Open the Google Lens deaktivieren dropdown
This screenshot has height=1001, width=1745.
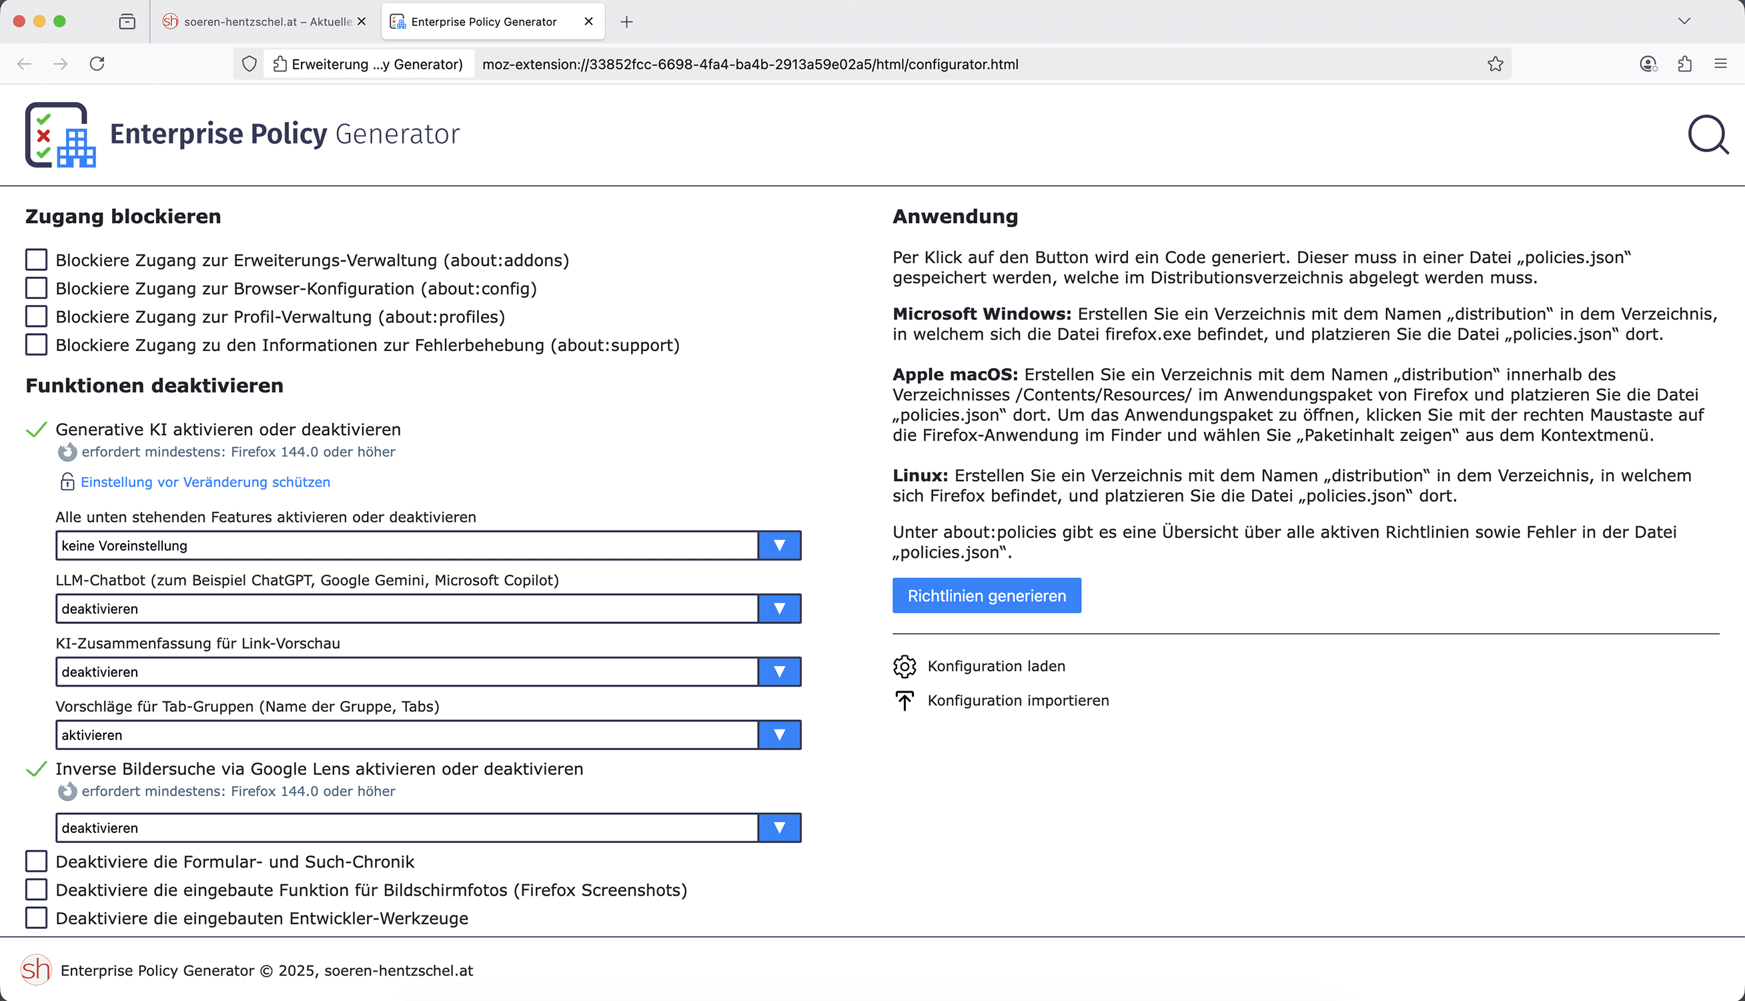[428, 827]
